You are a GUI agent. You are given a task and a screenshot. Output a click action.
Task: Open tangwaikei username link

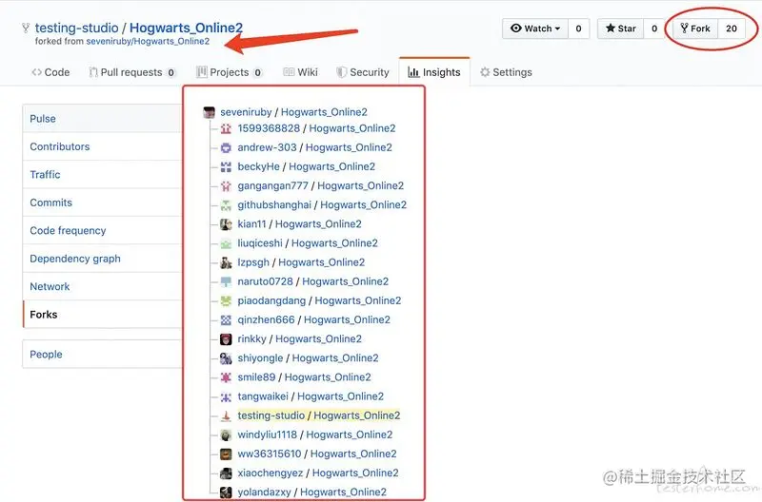click(x=263, y=396)
